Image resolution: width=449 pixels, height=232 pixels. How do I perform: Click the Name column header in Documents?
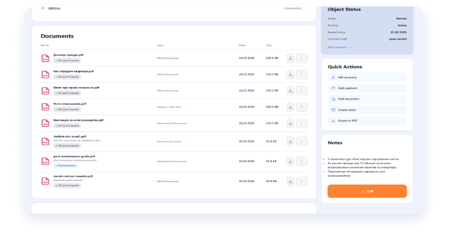[x=45, y=45]
